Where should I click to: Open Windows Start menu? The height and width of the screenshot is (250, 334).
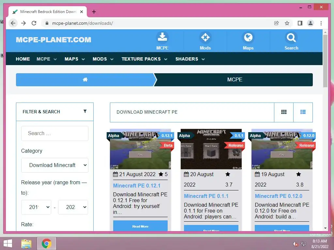point(8,243)
